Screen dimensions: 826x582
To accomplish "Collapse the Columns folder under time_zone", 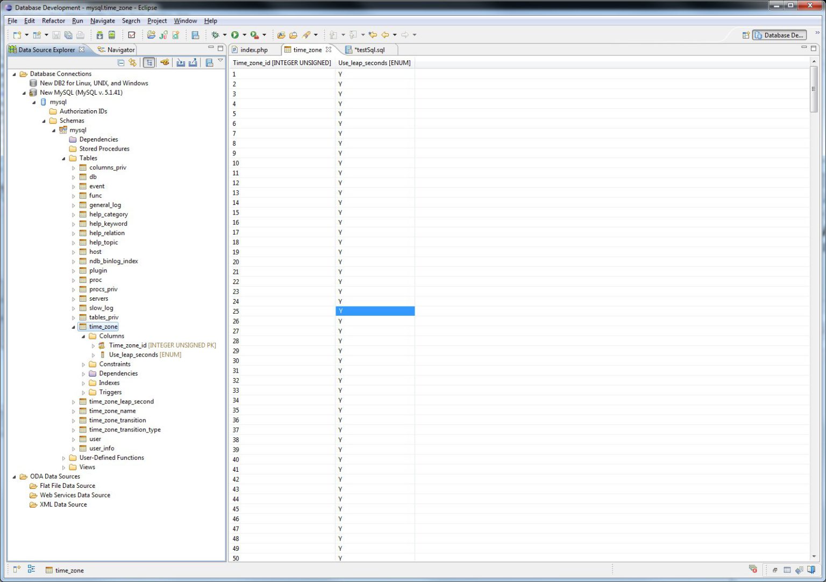I will [83, 336].
